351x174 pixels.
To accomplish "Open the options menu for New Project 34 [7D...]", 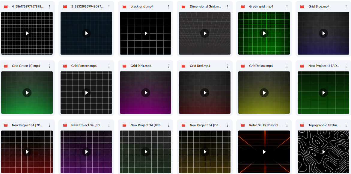I will (49, 125).
